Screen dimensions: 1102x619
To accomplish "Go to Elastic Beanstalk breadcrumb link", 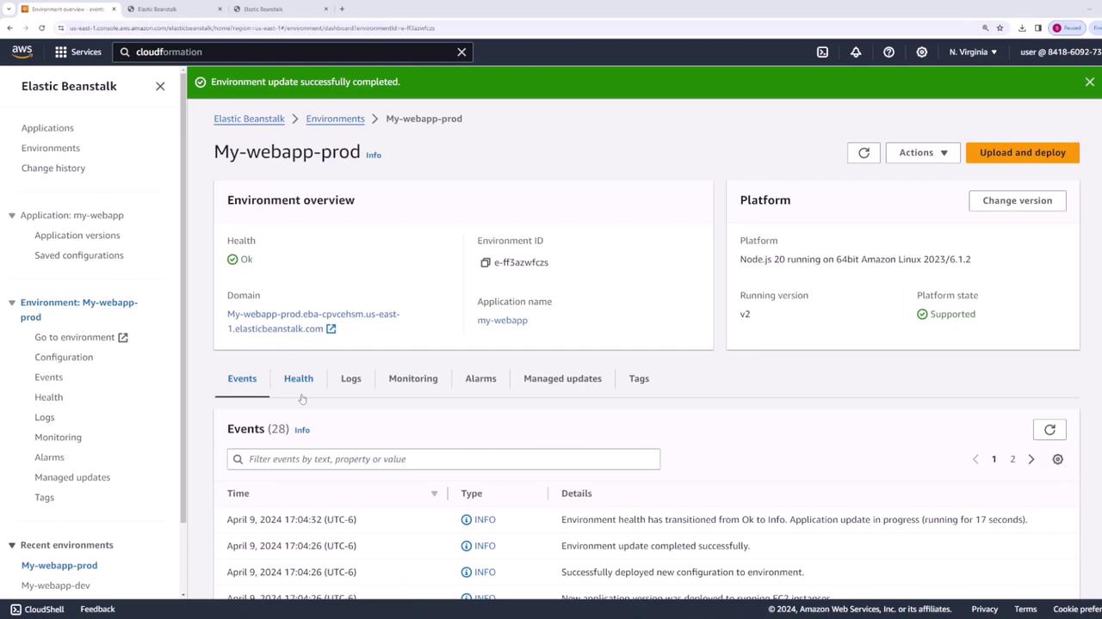I will coord(249,119).
